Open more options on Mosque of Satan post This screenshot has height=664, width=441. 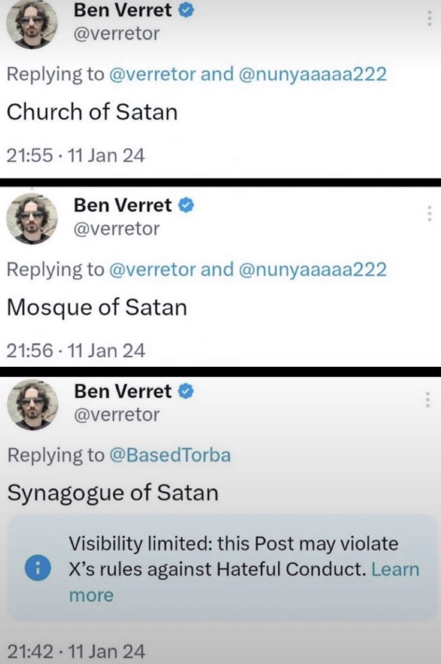[x=430, y=213]
